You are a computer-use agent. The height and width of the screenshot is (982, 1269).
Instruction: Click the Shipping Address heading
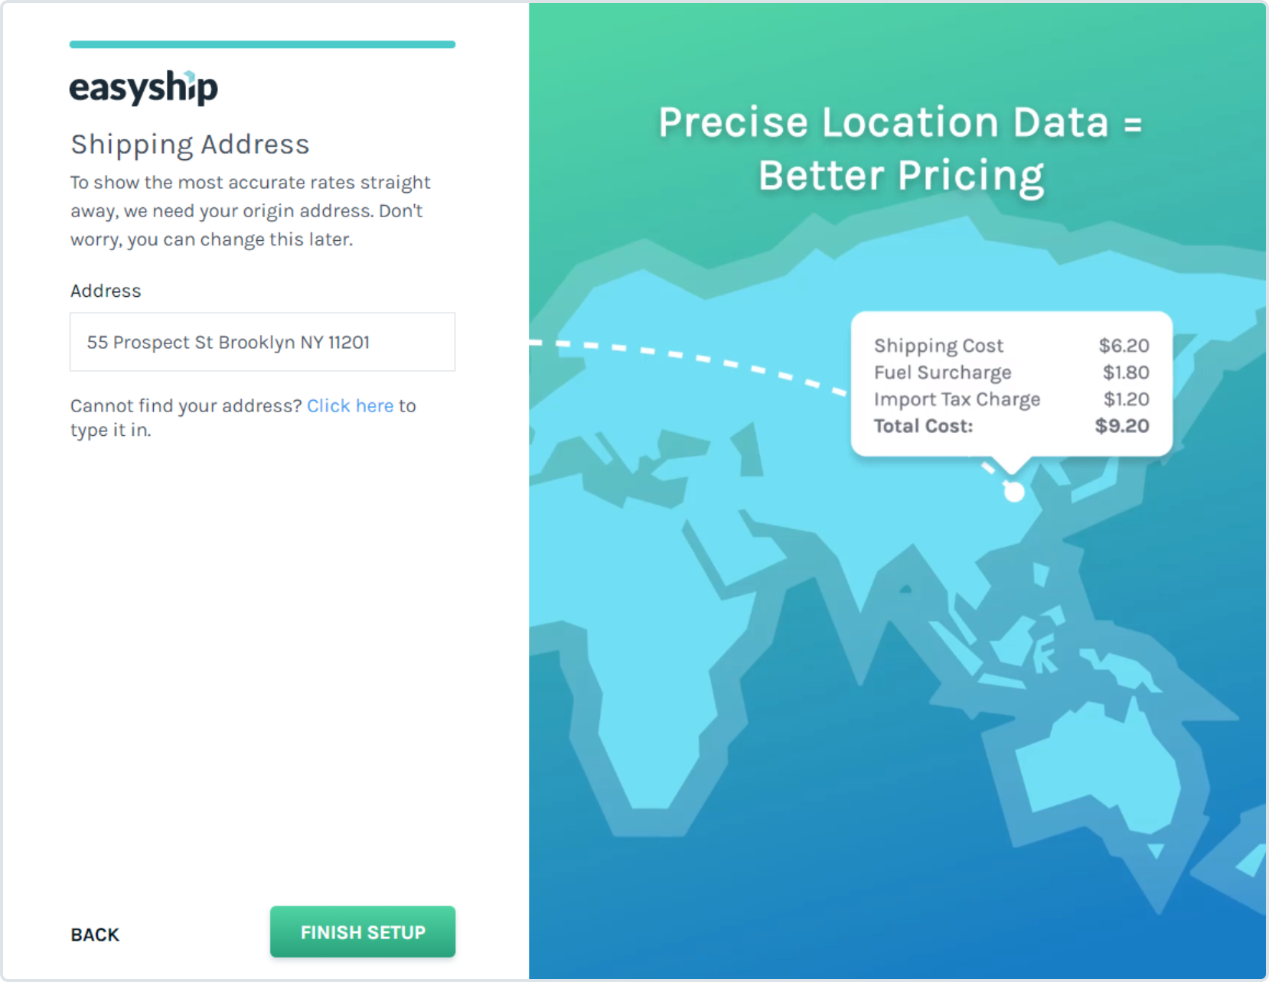tap(190, 144)
